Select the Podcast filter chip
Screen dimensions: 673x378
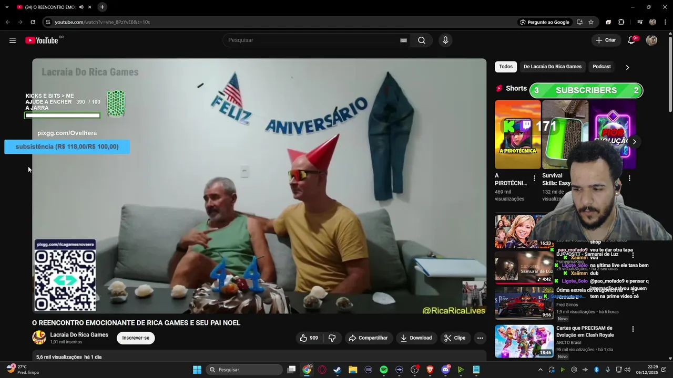pos(601,67)
